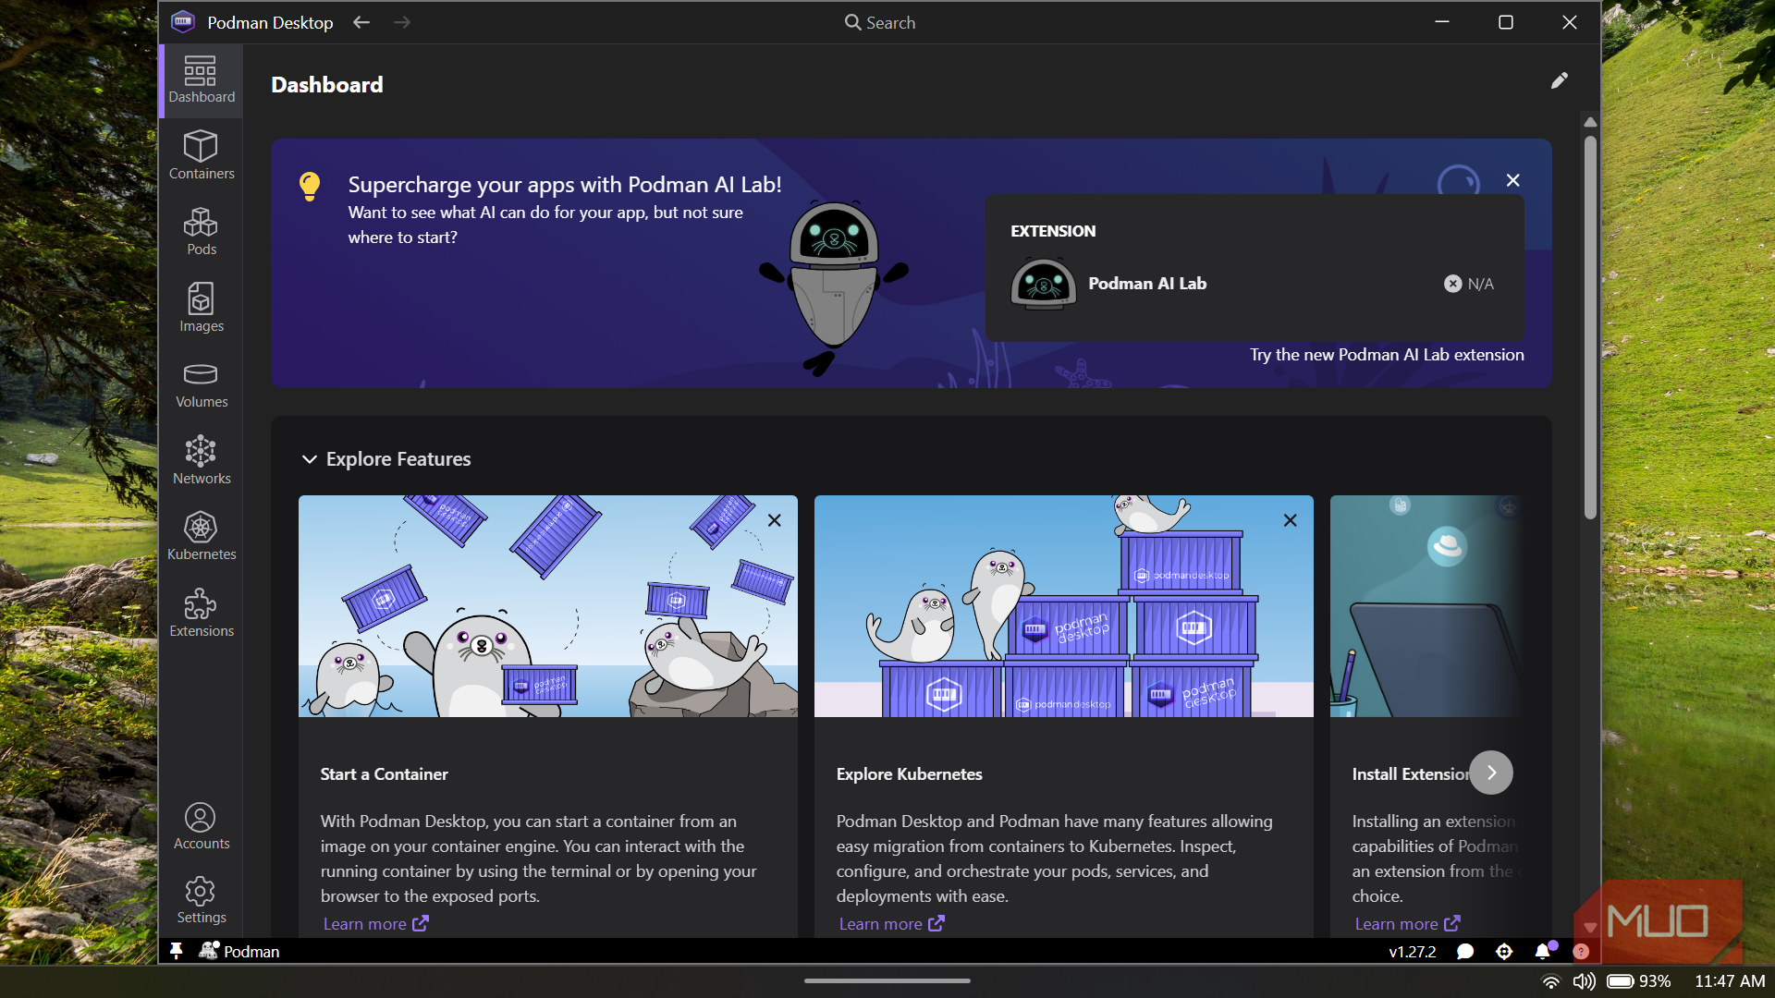
Task: Click the volume speaker icon
Action: coord(1585,981)
